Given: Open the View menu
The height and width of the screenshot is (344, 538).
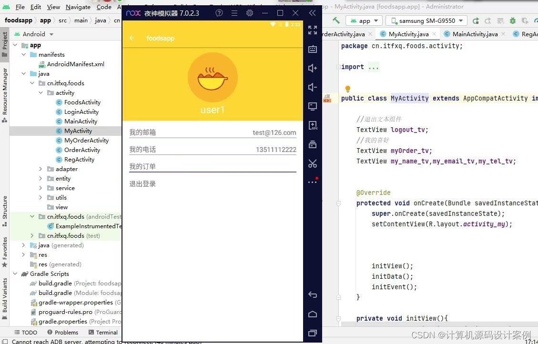Looking at the screenshot, I should tap(53, 7).
